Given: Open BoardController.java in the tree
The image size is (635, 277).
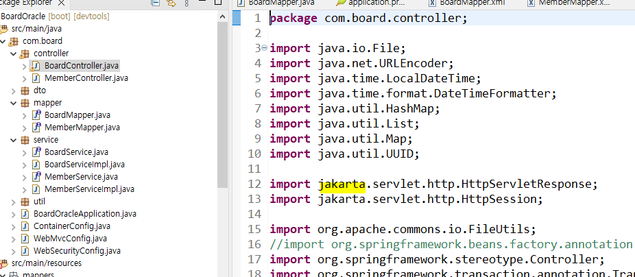Looking at the screenshot, I should click(x=82, y=66).
